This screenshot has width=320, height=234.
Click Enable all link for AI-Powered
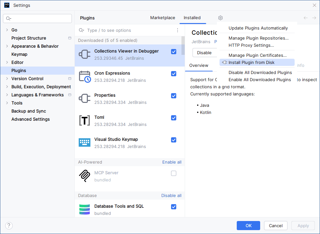point(172,162)
